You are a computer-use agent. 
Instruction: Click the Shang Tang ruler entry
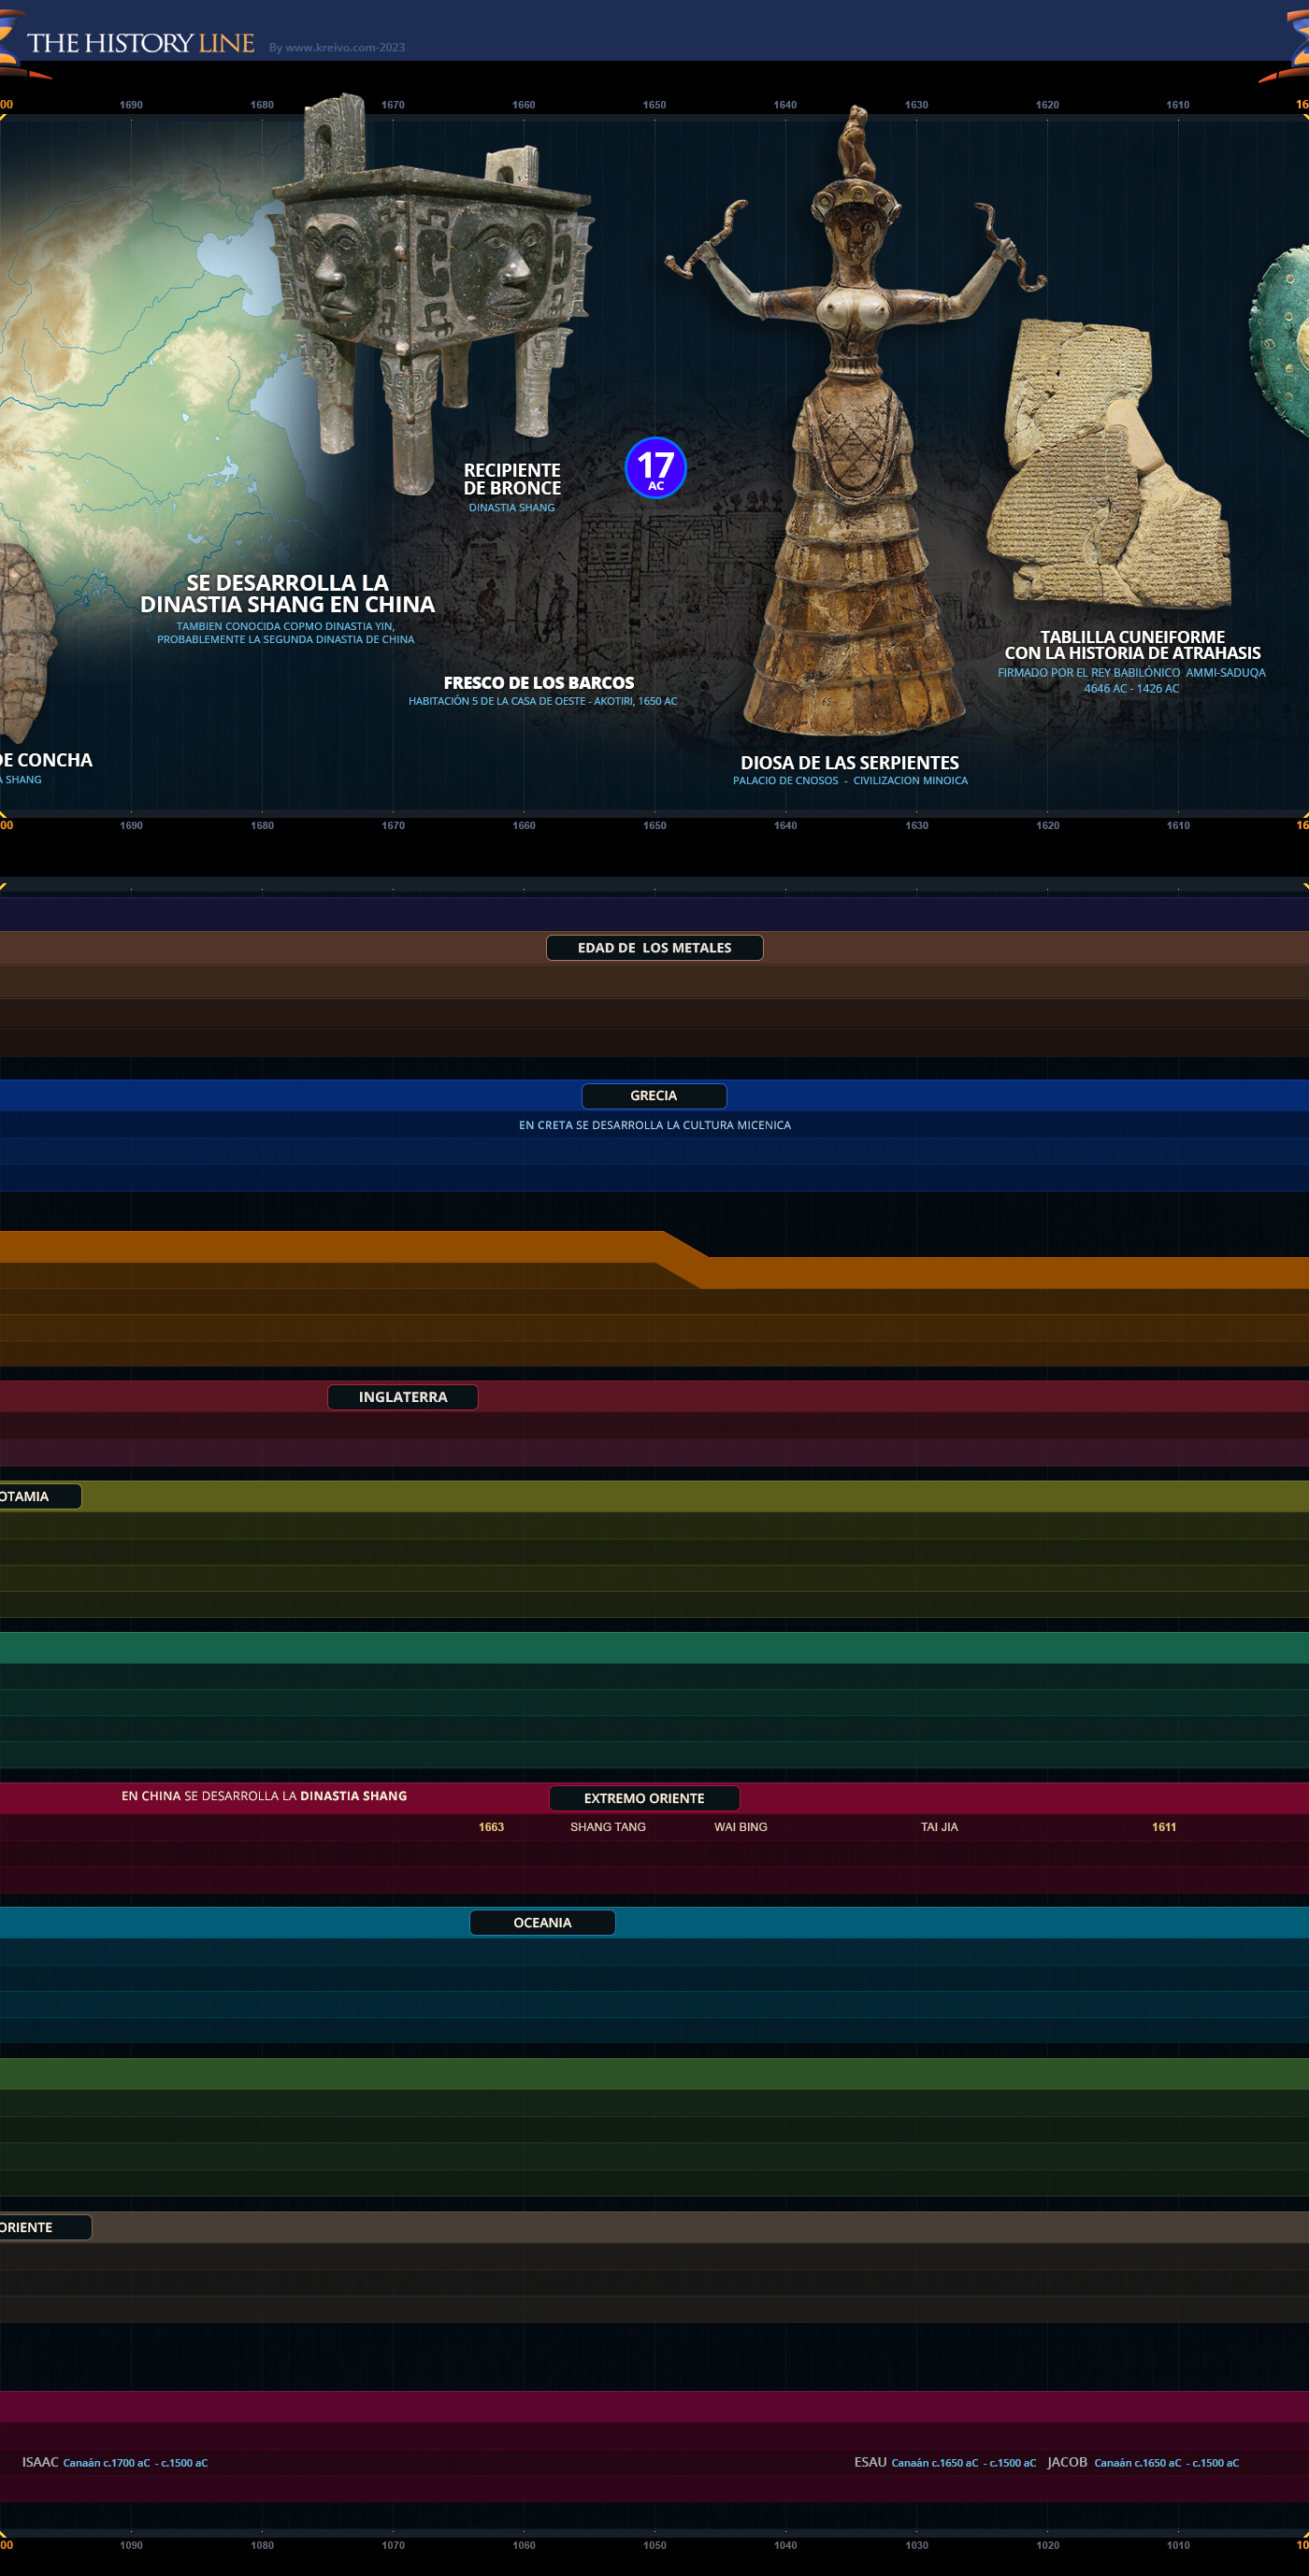click(x=608, y=1827)
